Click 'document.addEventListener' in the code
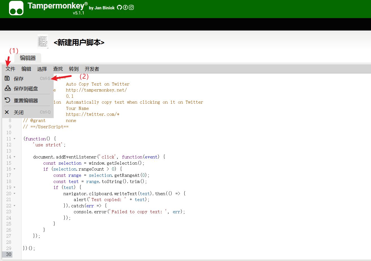The image size is (371, 261). (65, 157)
